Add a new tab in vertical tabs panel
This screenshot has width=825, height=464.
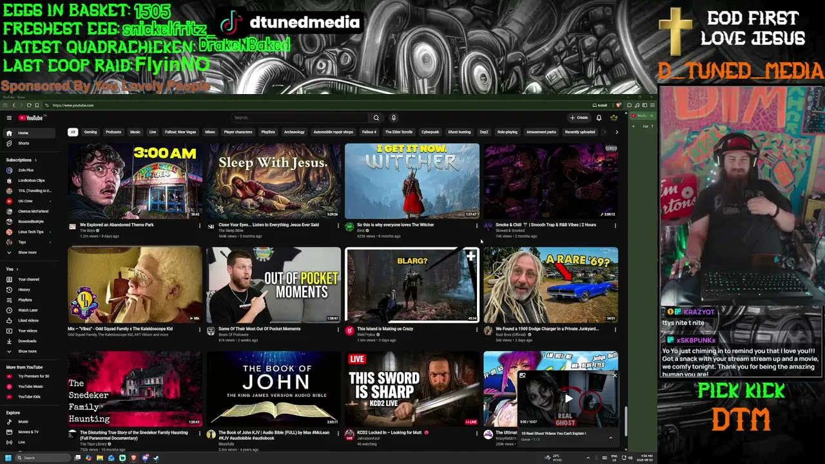tap(634, 126)
